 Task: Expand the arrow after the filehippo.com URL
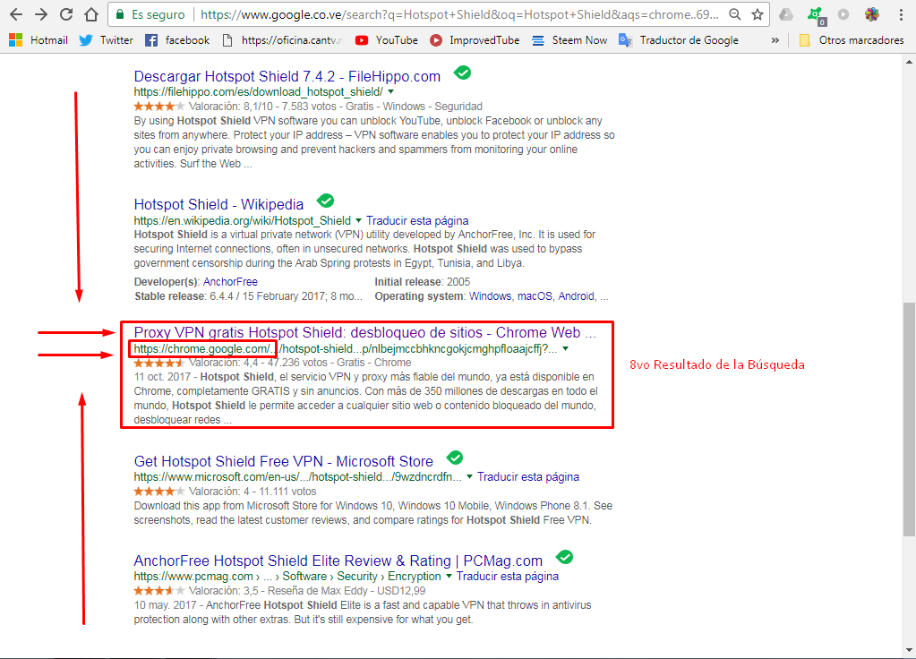click(390, 91)
